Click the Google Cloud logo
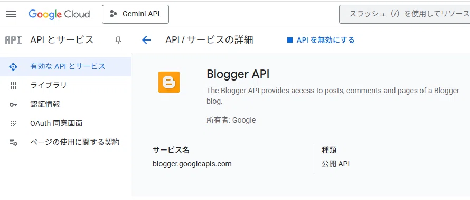Image resolution: width=470 pixels, height=200 pixels. [x=59, y=14]
